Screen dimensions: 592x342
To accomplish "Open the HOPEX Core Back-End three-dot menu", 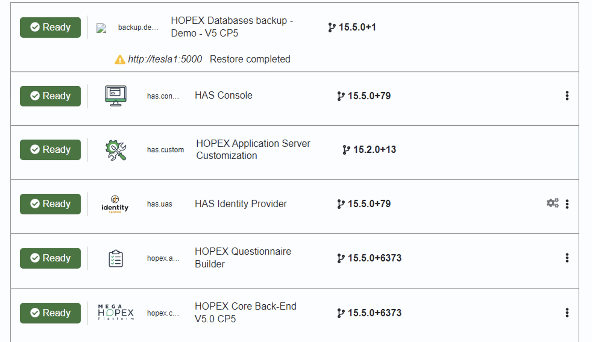I will point(567,313).
